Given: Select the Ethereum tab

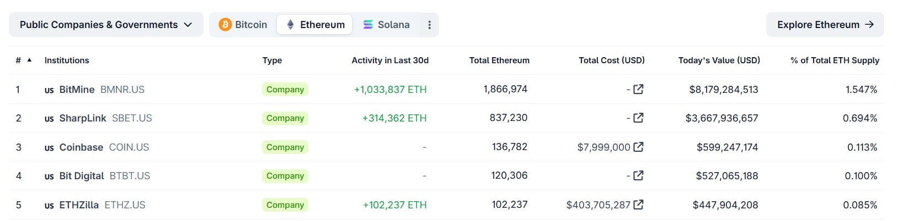Looking at the screenshot, I should [314, 25].
